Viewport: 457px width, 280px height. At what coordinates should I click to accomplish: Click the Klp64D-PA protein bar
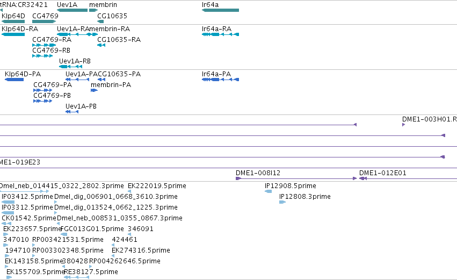coord(14,80)
